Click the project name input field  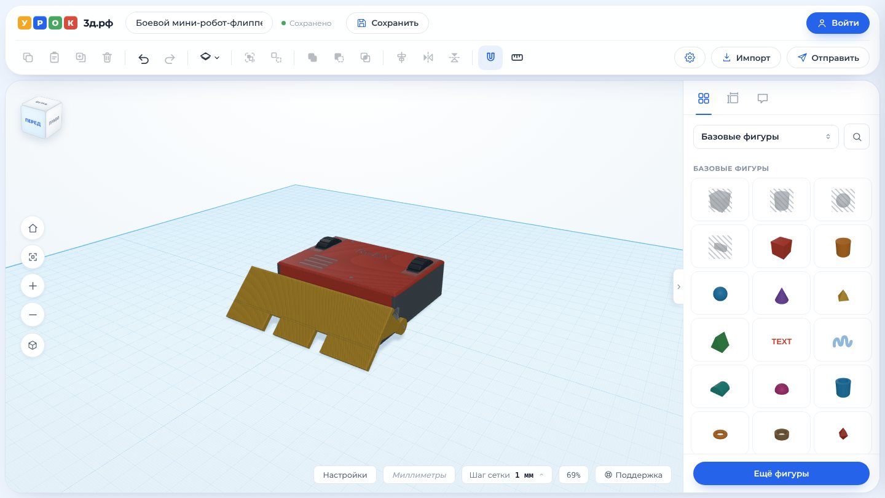coord(199,23)
